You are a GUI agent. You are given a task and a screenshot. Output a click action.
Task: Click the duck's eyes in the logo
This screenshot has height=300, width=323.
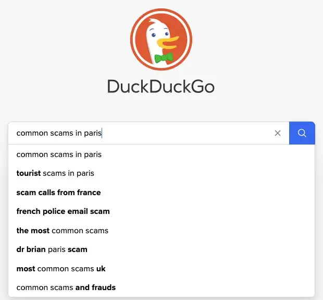pyautogui.click(x=160, y=34)
